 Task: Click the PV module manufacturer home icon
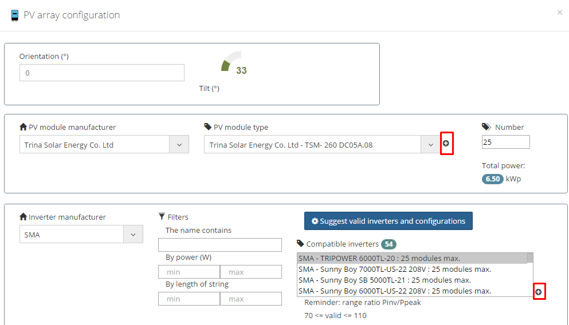pyautogui.click(x=23, y=127)
